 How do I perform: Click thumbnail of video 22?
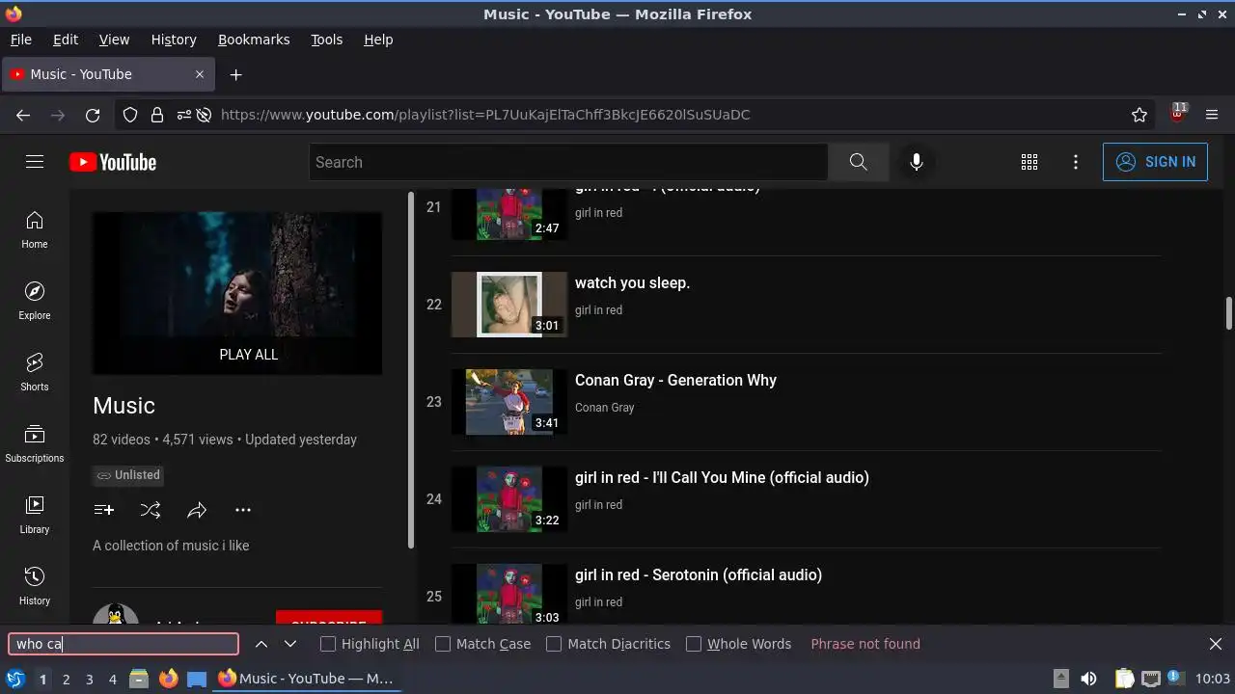[x=509, y=305]
